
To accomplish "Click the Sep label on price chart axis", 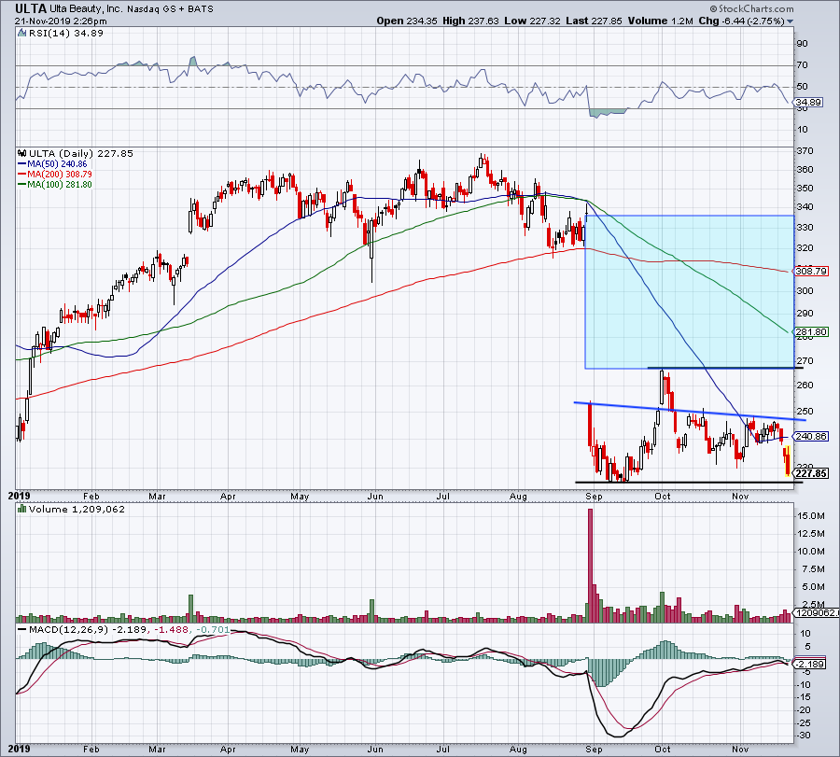I will [x=594, y=496].
